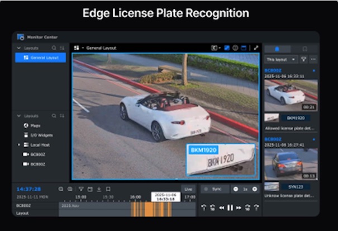Image resolution: width=338 pixels, height=231 pixels.
Task: Select the I/O Widgets item
Action: 41,135
